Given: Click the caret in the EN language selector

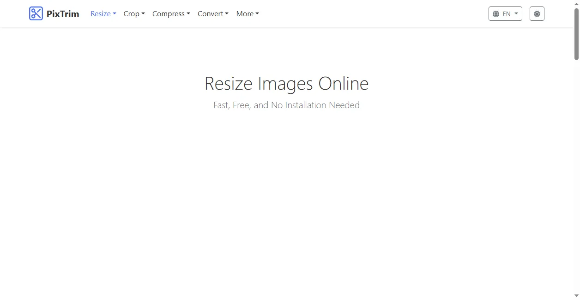Looking at the screenshot, I should tap(516, 14).
